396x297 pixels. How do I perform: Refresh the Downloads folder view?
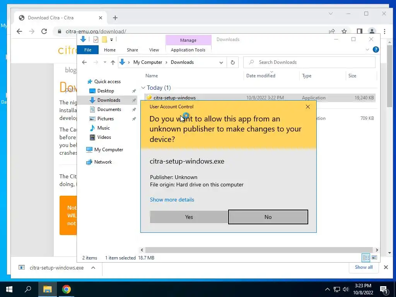232,62
